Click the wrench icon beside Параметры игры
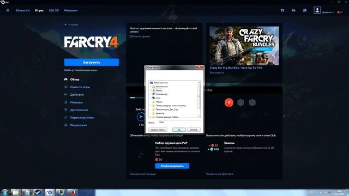 65,118
